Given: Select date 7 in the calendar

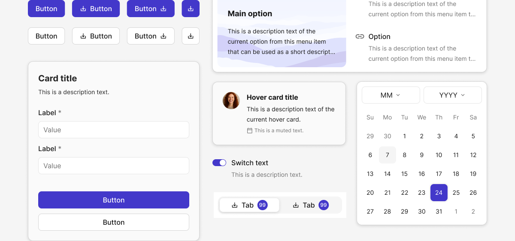Looking at the screenshot, I should [388, 155].
